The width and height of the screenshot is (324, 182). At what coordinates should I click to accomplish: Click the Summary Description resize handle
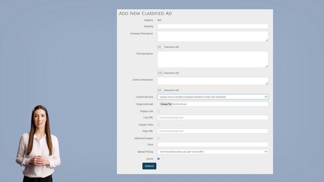[x=267, y=40]
